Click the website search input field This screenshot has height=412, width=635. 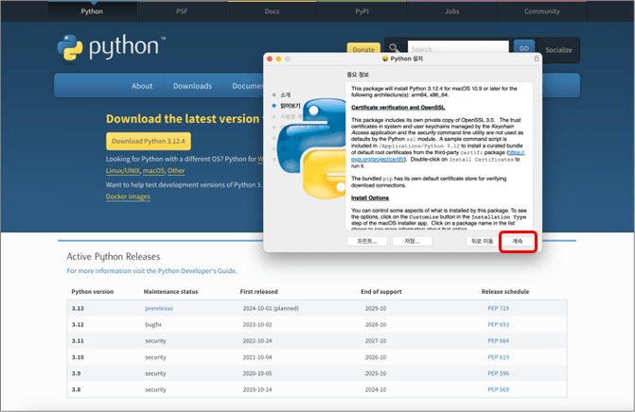point(454,48)
